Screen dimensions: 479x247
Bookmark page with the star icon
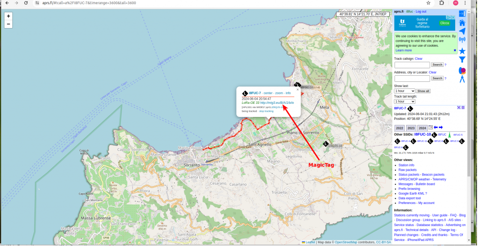pyautogui.click(x=428, y=3)
